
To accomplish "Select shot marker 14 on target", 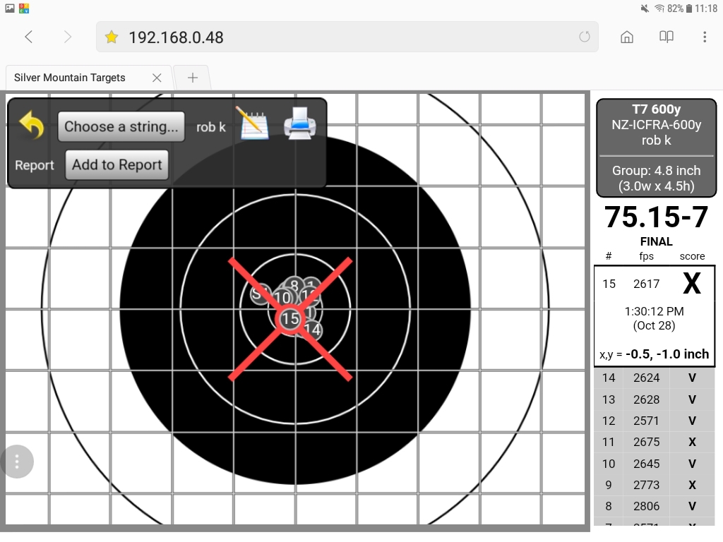I will 312,330.
